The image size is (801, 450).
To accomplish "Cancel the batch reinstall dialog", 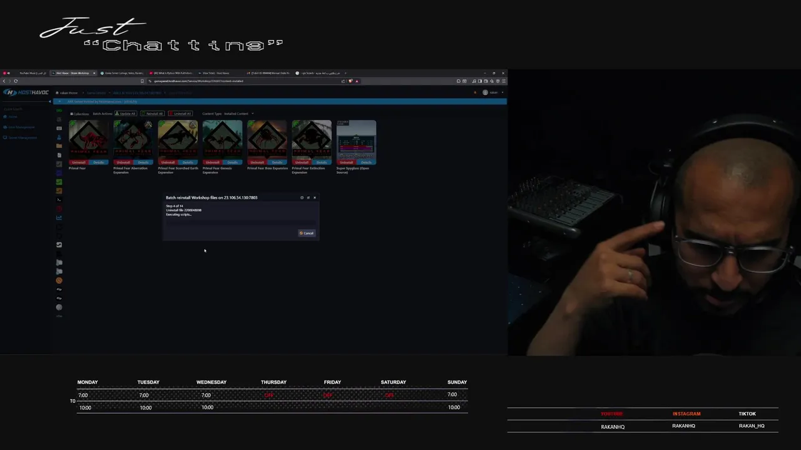I will 307,233.
